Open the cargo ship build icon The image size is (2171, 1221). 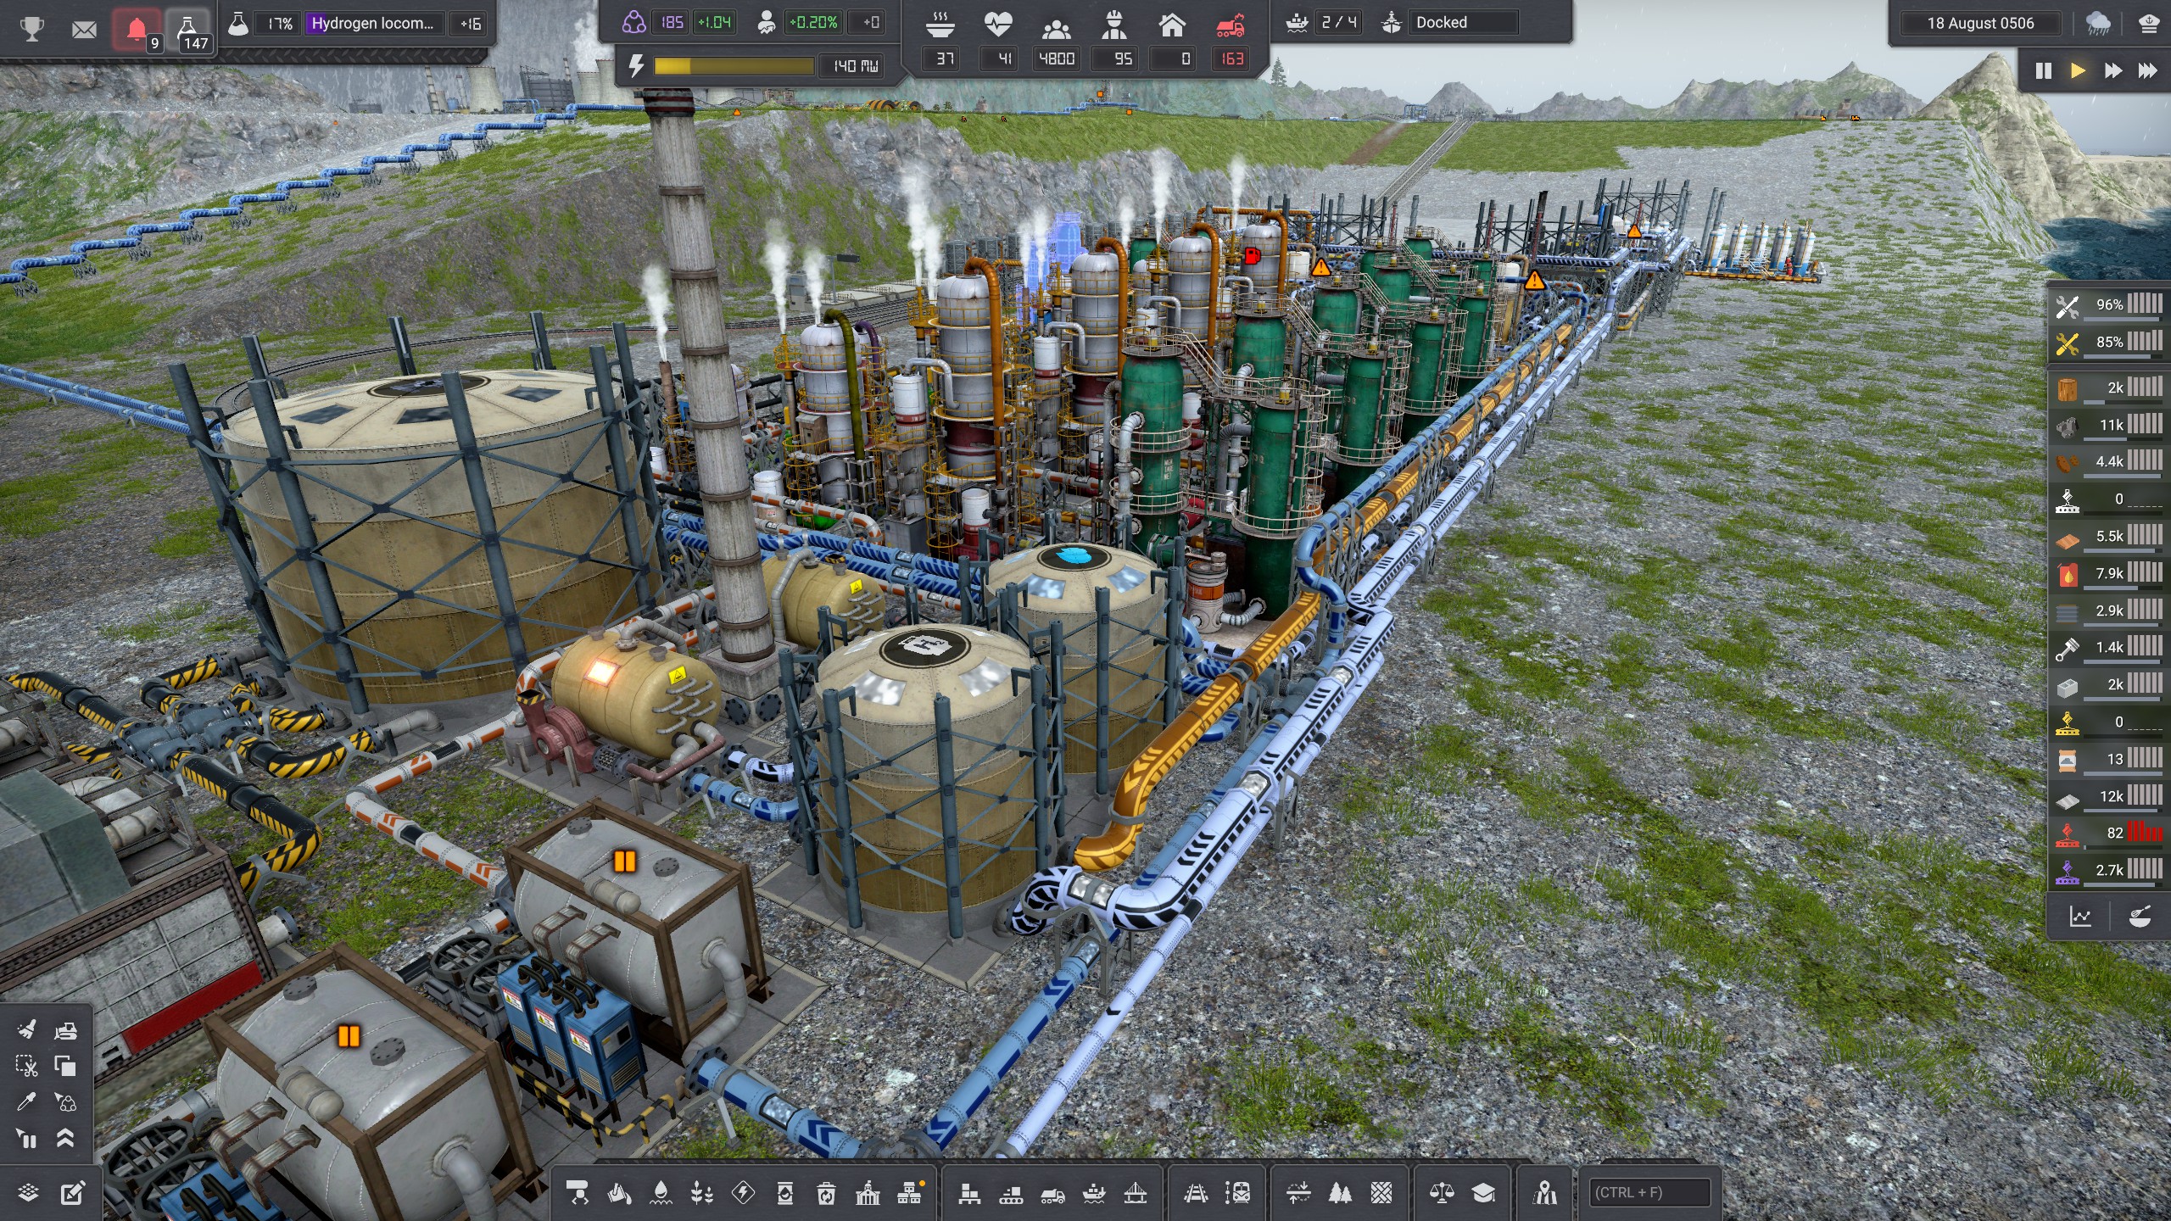[x=1094, y=1193]
